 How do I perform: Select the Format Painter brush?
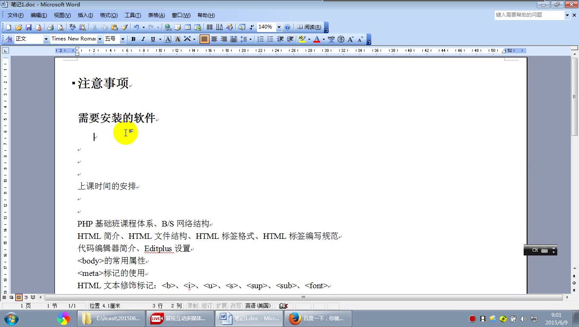pyautogui.click(x=124, y=27)
